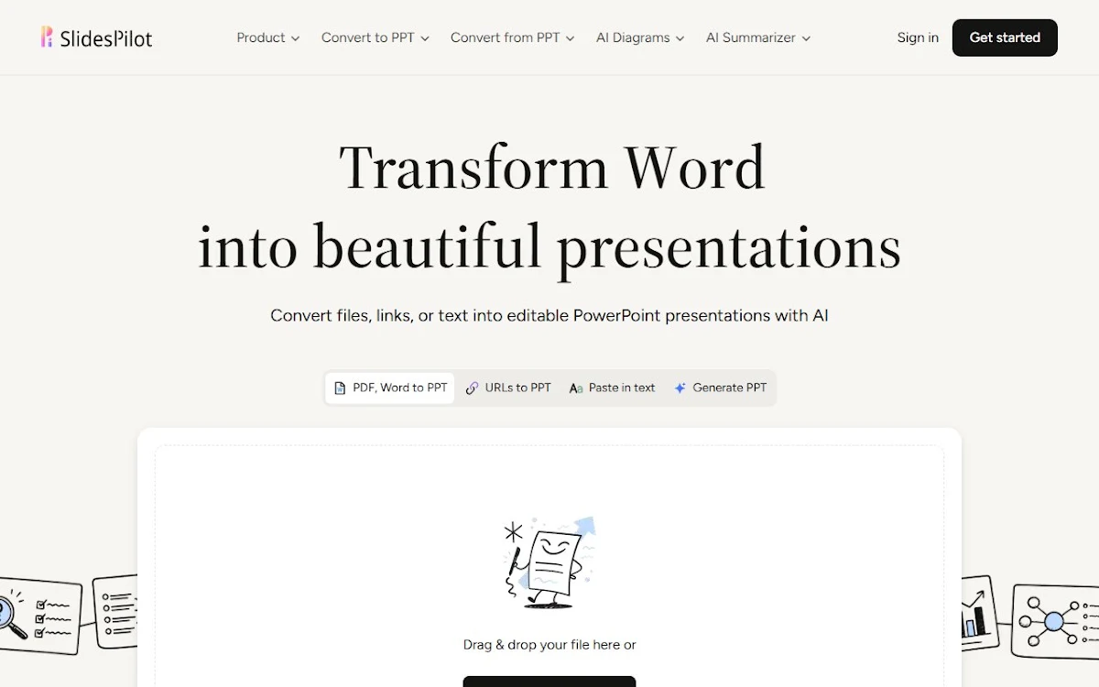Expand the Convert from PPT chevron
Viewport: 1099px width, 687px height.
coord(570,38)
